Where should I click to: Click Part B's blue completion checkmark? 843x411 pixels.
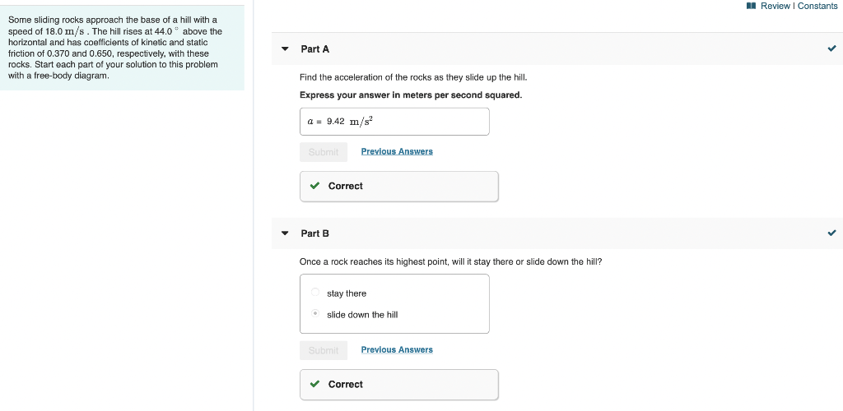click(x=831, y=233)
